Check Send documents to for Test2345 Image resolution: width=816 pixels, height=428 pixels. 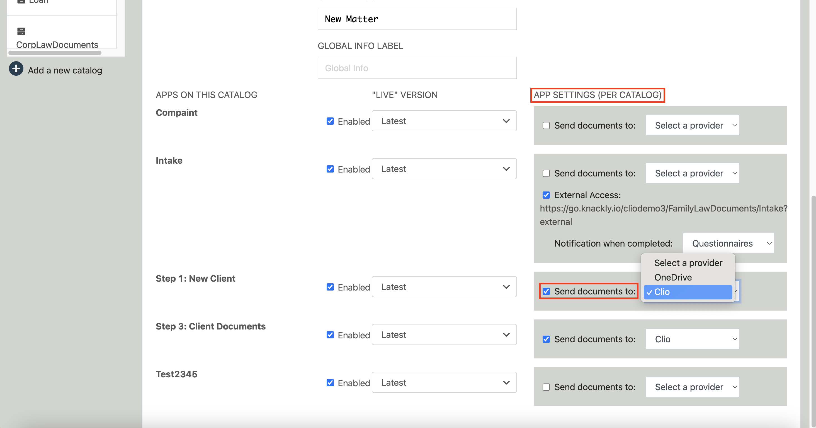tap(546, 387)
